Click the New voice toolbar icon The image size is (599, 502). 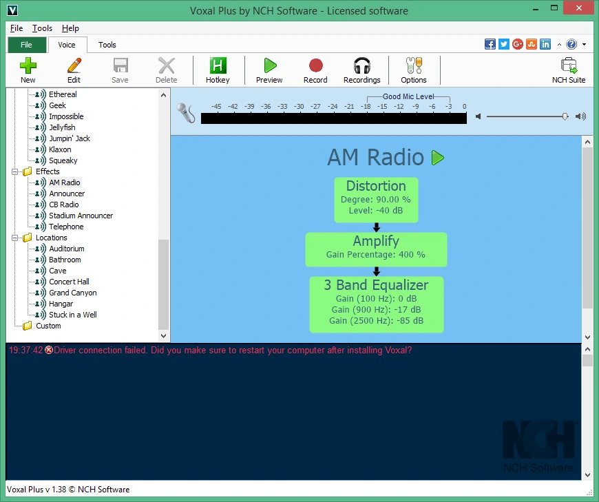[28, 65]
